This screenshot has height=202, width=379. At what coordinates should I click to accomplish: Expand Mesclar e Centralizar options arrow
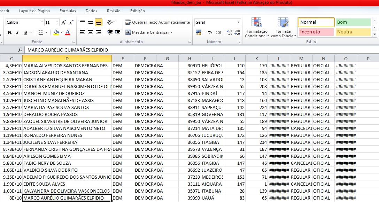pos(172,32)
